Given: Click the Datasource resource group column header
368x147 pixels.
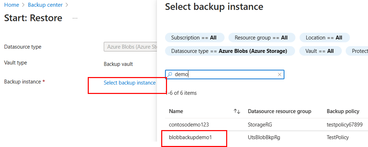Looking at the screenshot, I should (x=279, y=111).
